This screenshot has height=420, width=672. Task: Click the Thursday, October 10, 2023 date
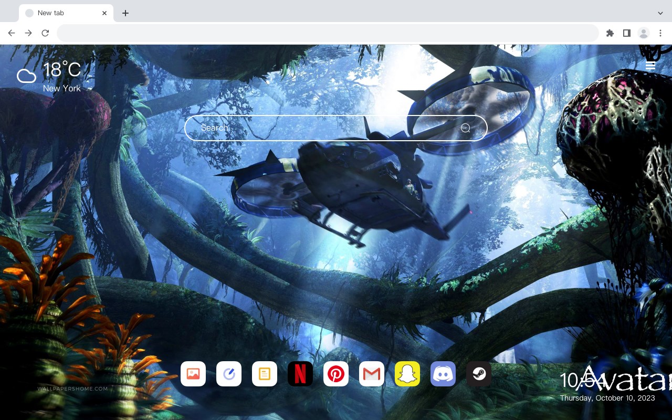pos(607,398)
